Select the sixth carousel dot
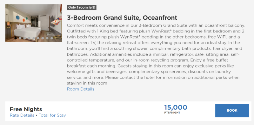Screen dimensions: 254x125 38,38
